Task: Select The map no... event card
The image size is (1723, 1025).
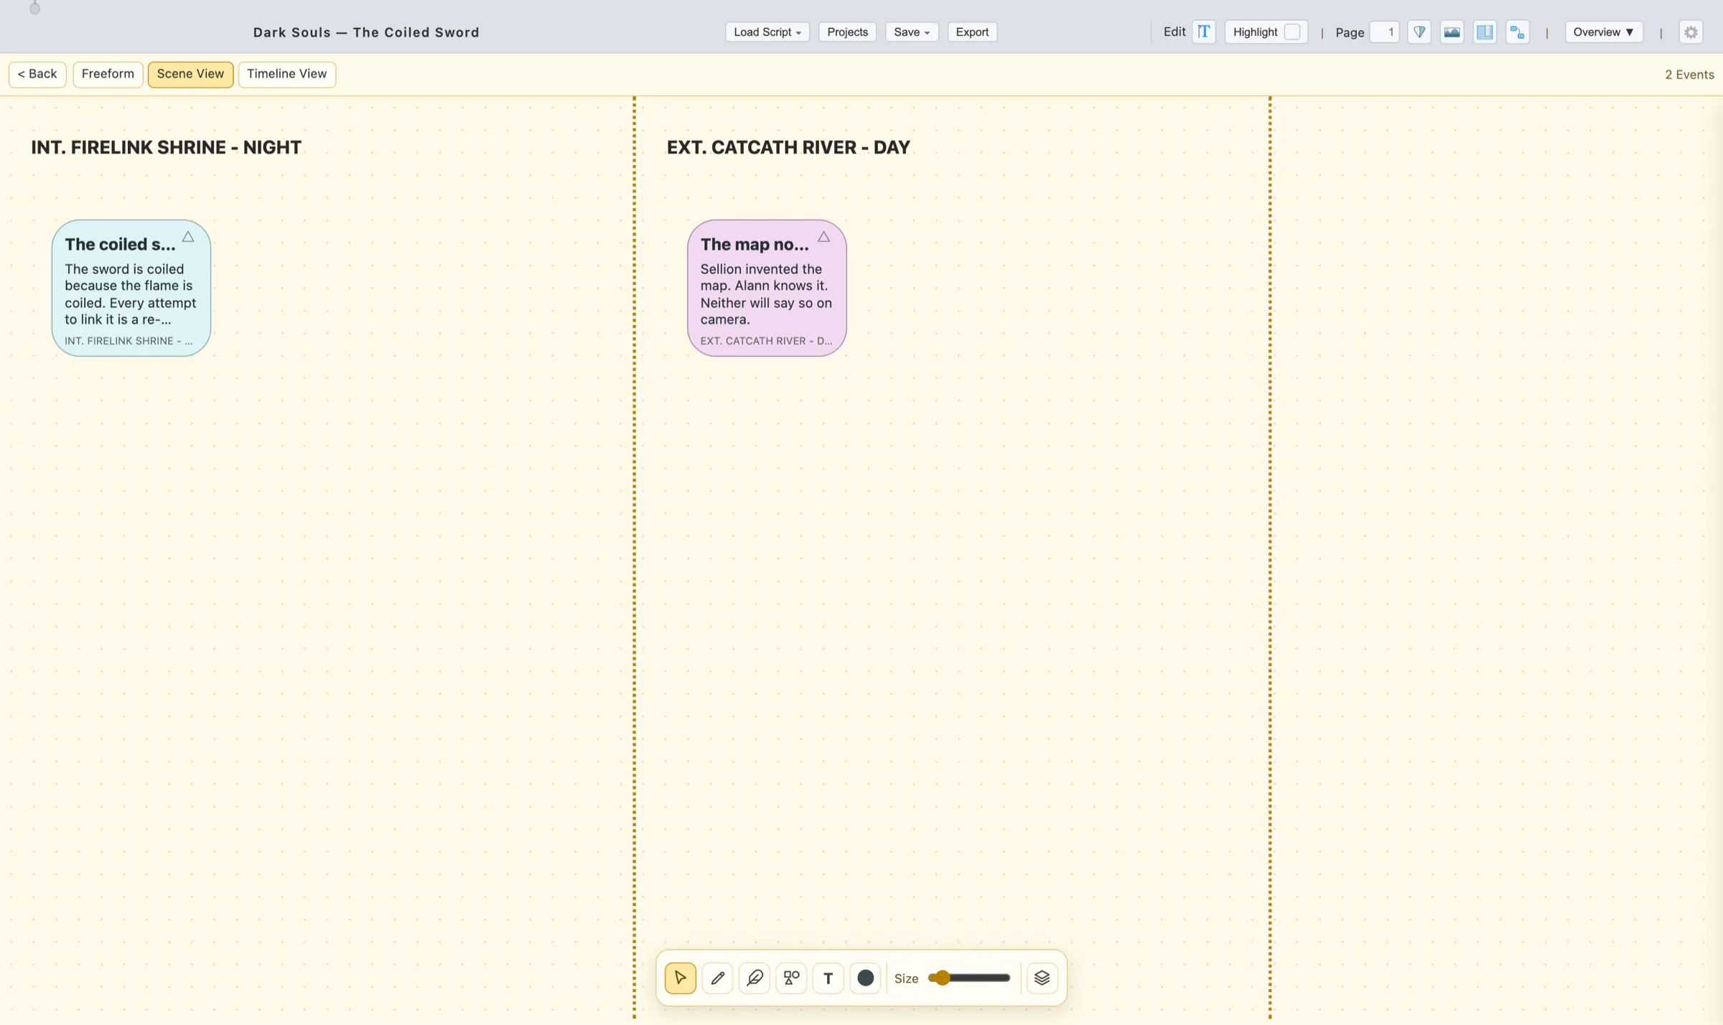Action: click(x=767, y=288)
